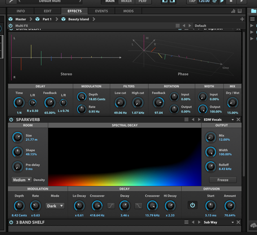Click the 65.00% feedback value
The image size is (257, 235).
click(50, 113)
